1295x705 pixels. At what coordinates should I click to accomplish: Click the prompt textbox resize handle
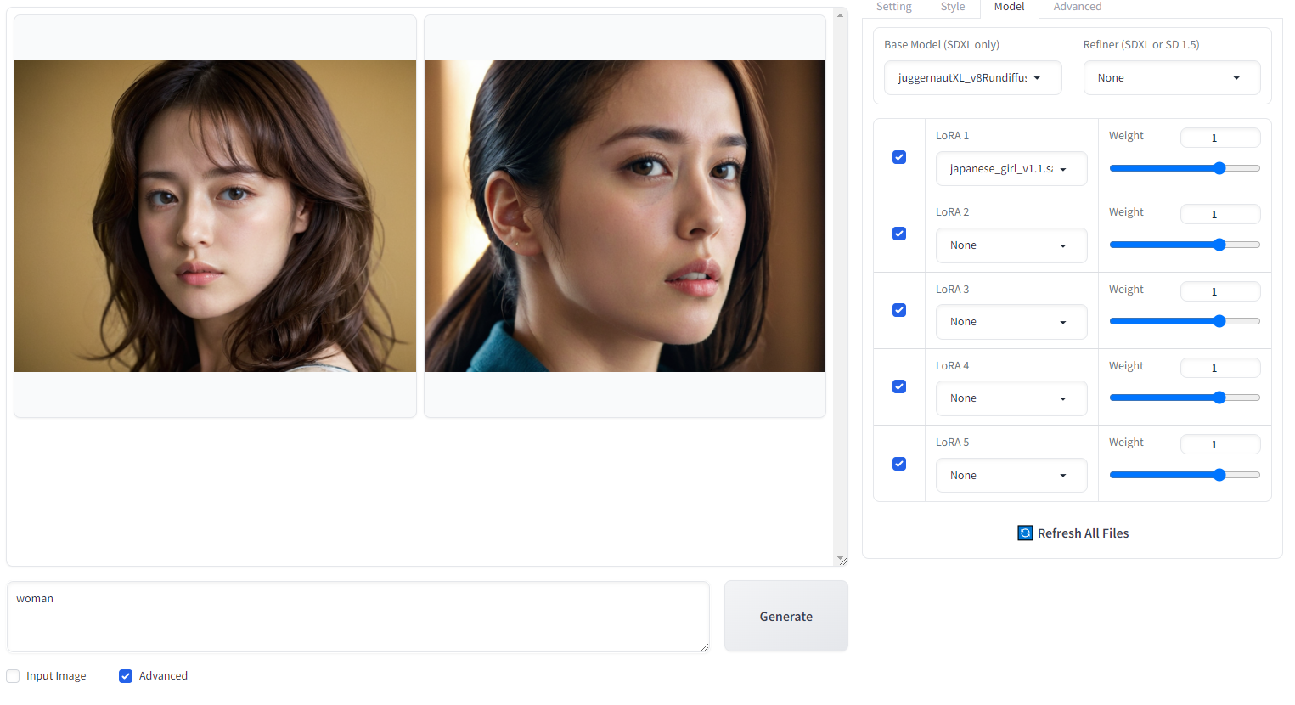tap(705, 647)
